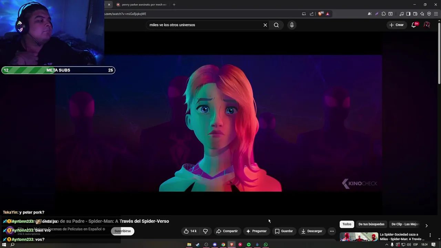Click the Preguntar ask button
This screenshot has height=248, width=441.
pyautogui.click(x=256, y=231)
